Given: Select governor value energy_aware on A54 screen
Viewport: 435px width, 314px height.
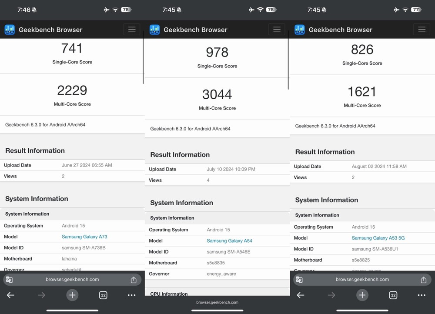Looking at the screenshot, I should pyautogui.click(x=221, y=274).
